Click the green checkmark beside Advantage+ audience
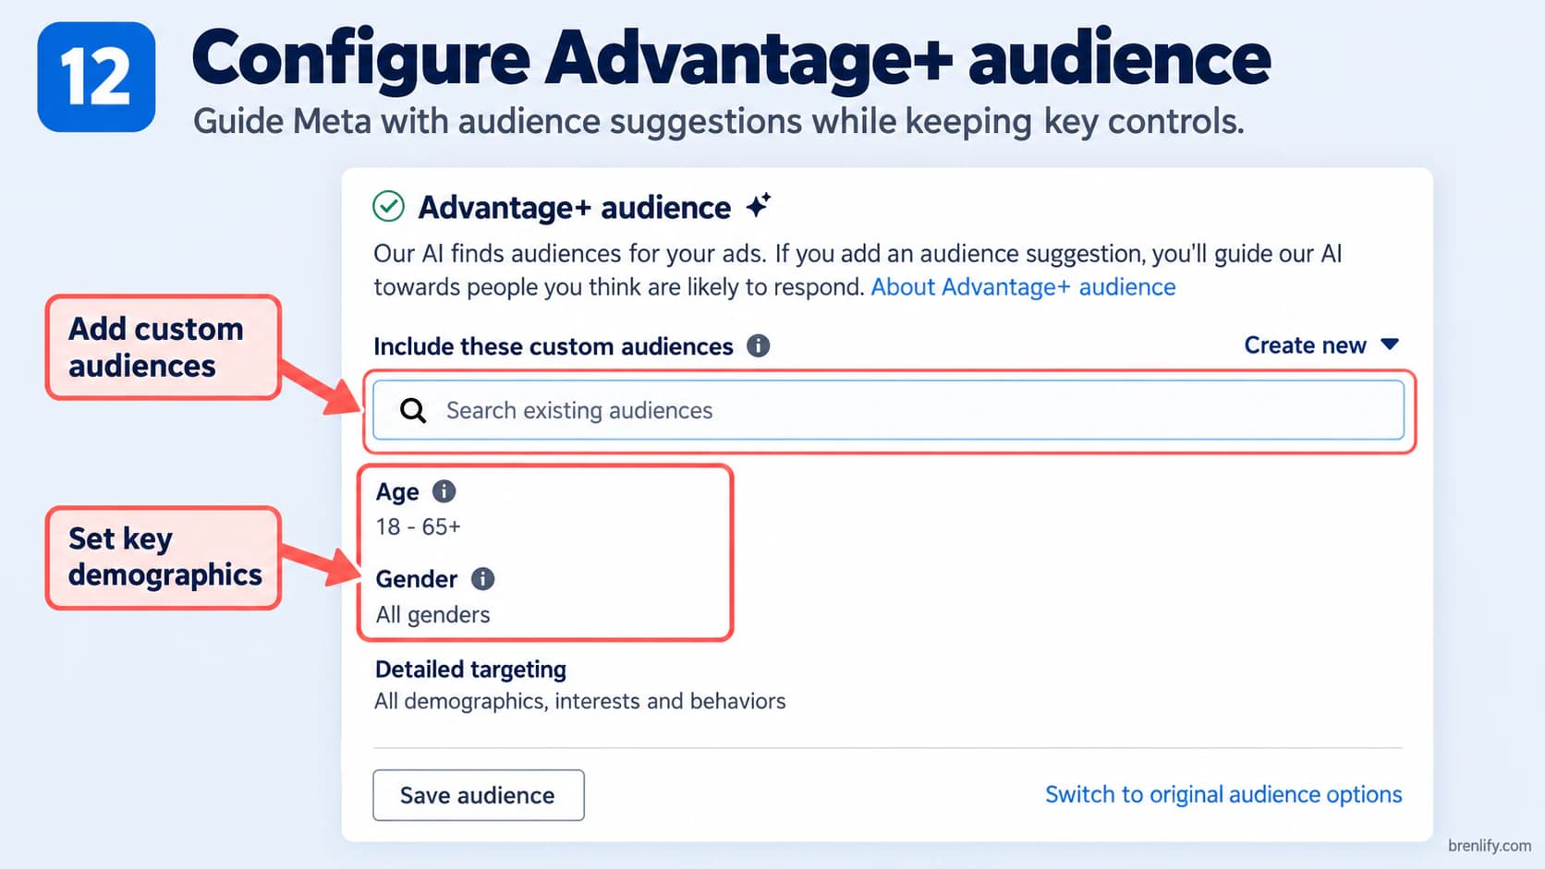1545x869 pixels. pyautogui.click(x=388, y=206)
